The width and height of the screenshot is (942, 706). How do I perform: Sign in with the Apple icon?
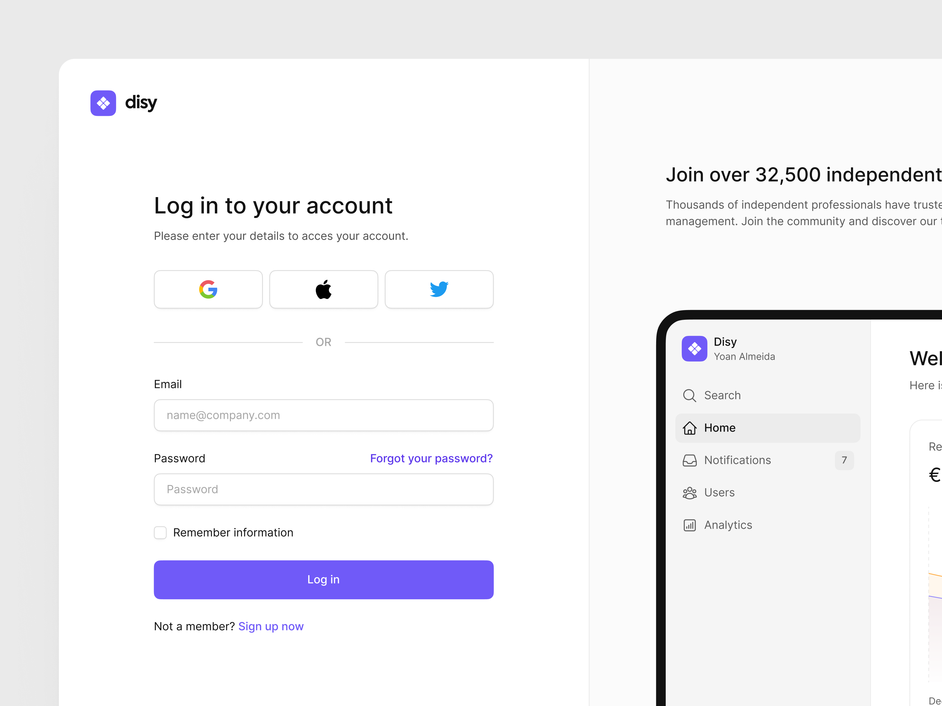[323, 289]
